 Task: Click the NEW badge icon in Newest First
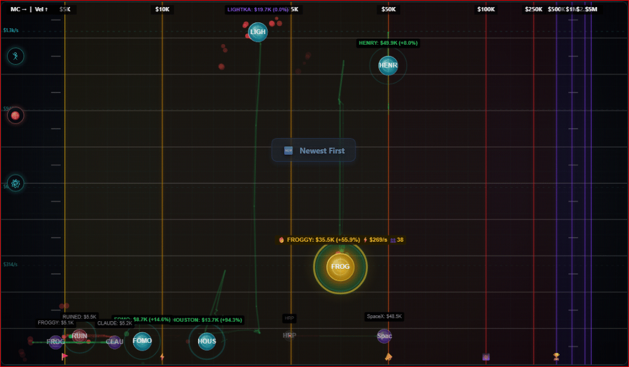coord(288,151)
